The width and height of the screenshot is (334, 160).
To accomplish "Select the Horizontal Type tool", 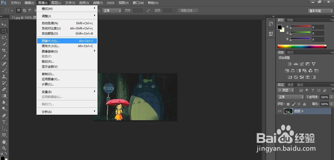I will pyautogui.click(x=4, y=122).
